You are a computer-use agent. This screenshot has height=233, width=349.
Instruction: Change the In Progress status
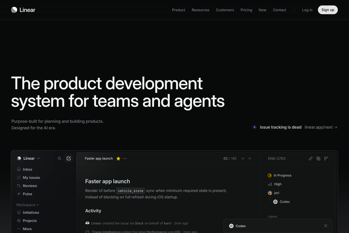click(x=280, y=175)
